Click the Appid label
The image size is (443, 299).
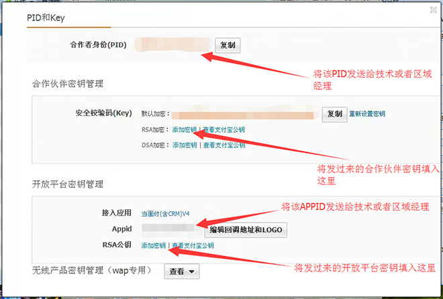pyautogui.click(x=121, y=229)
